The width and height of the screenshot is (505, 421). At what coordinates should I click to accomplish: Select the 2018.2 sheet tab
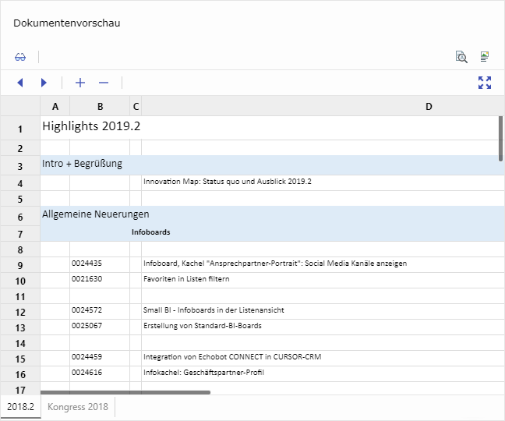[x=20, y=407]
